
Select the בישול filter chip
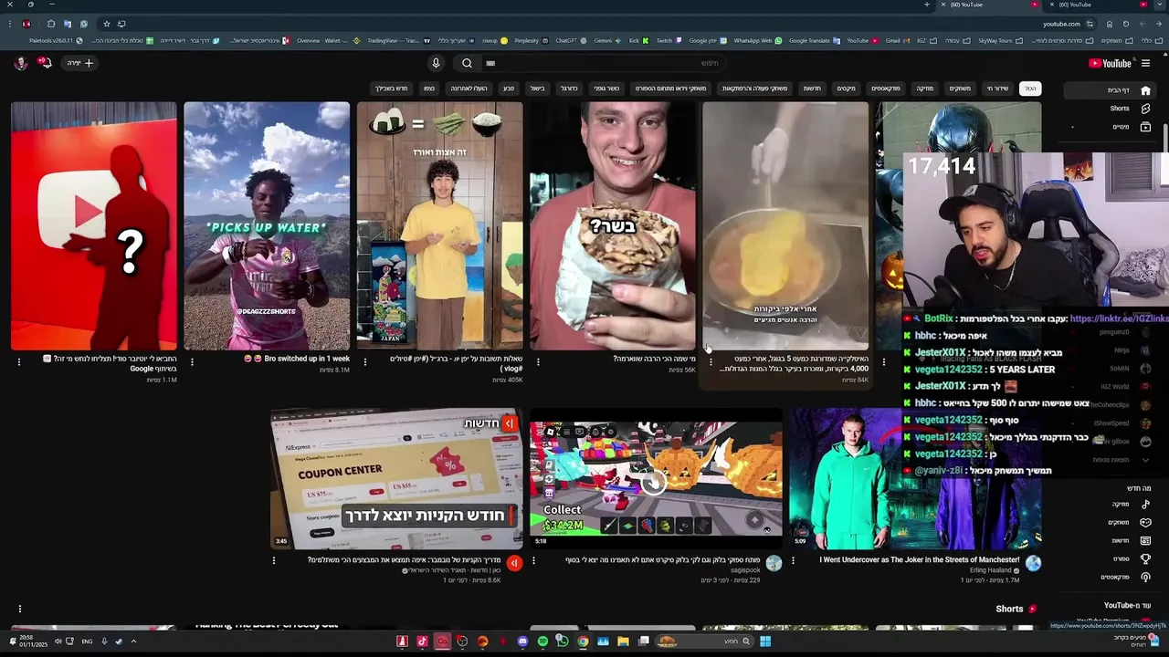tap(538, 89)
